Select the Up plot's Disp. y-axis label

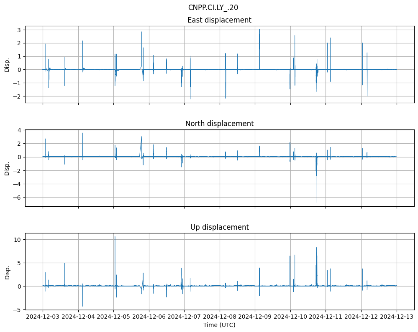[x=7, y=271]
